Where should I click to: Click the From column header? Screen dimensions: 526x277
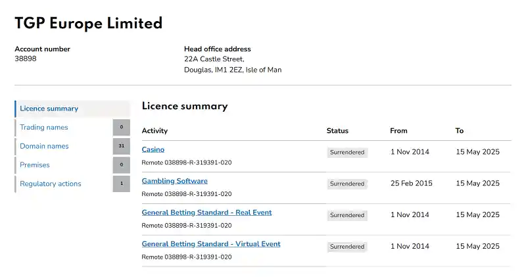pos(398,131)
